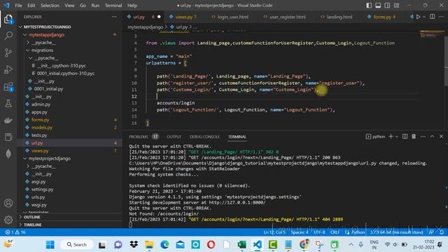
Task: Open the Terminal menu
Action: pos(113,6)
